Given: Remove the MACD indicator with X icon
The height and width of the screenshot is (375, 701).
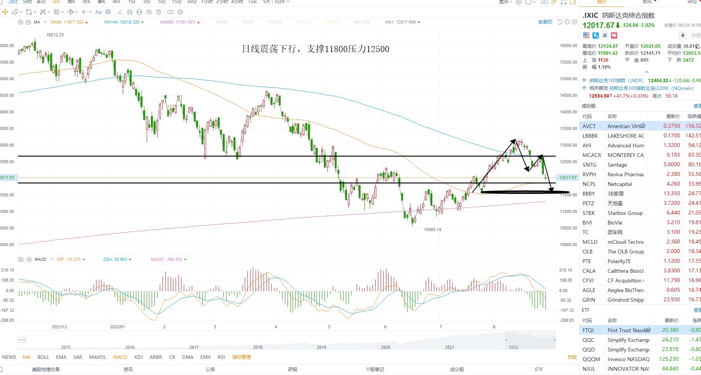Looking at the screenshot, I should [x=29, y=259].
